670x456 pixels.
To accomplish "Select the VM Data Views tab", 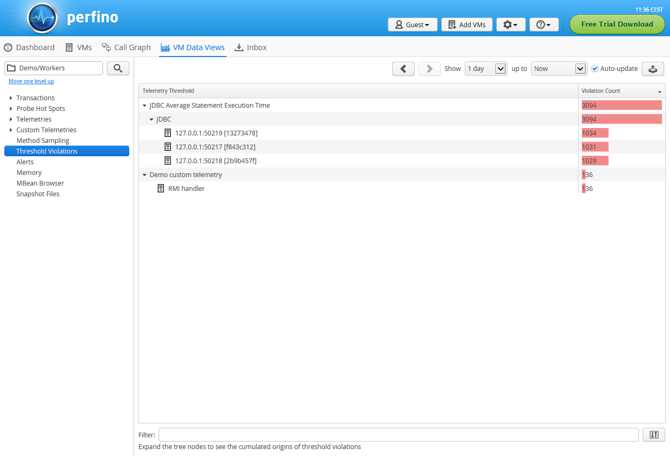I will tap(193, 47).
